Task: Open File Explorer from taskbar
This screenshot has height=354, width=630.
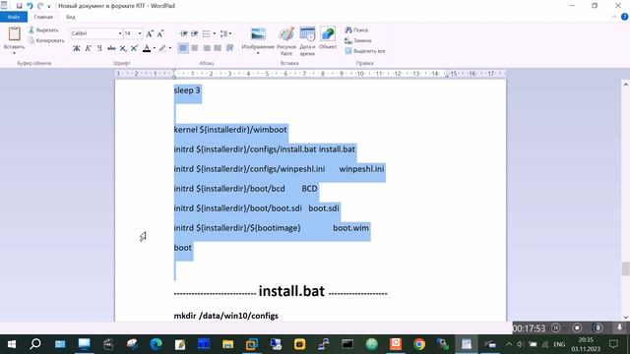Action: [x=227, y=344]
